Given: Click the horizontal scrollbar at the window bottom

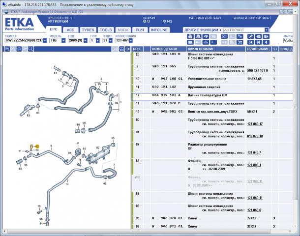Looking at the screenshot, I should pyautogui.click(x=147, y=231).
